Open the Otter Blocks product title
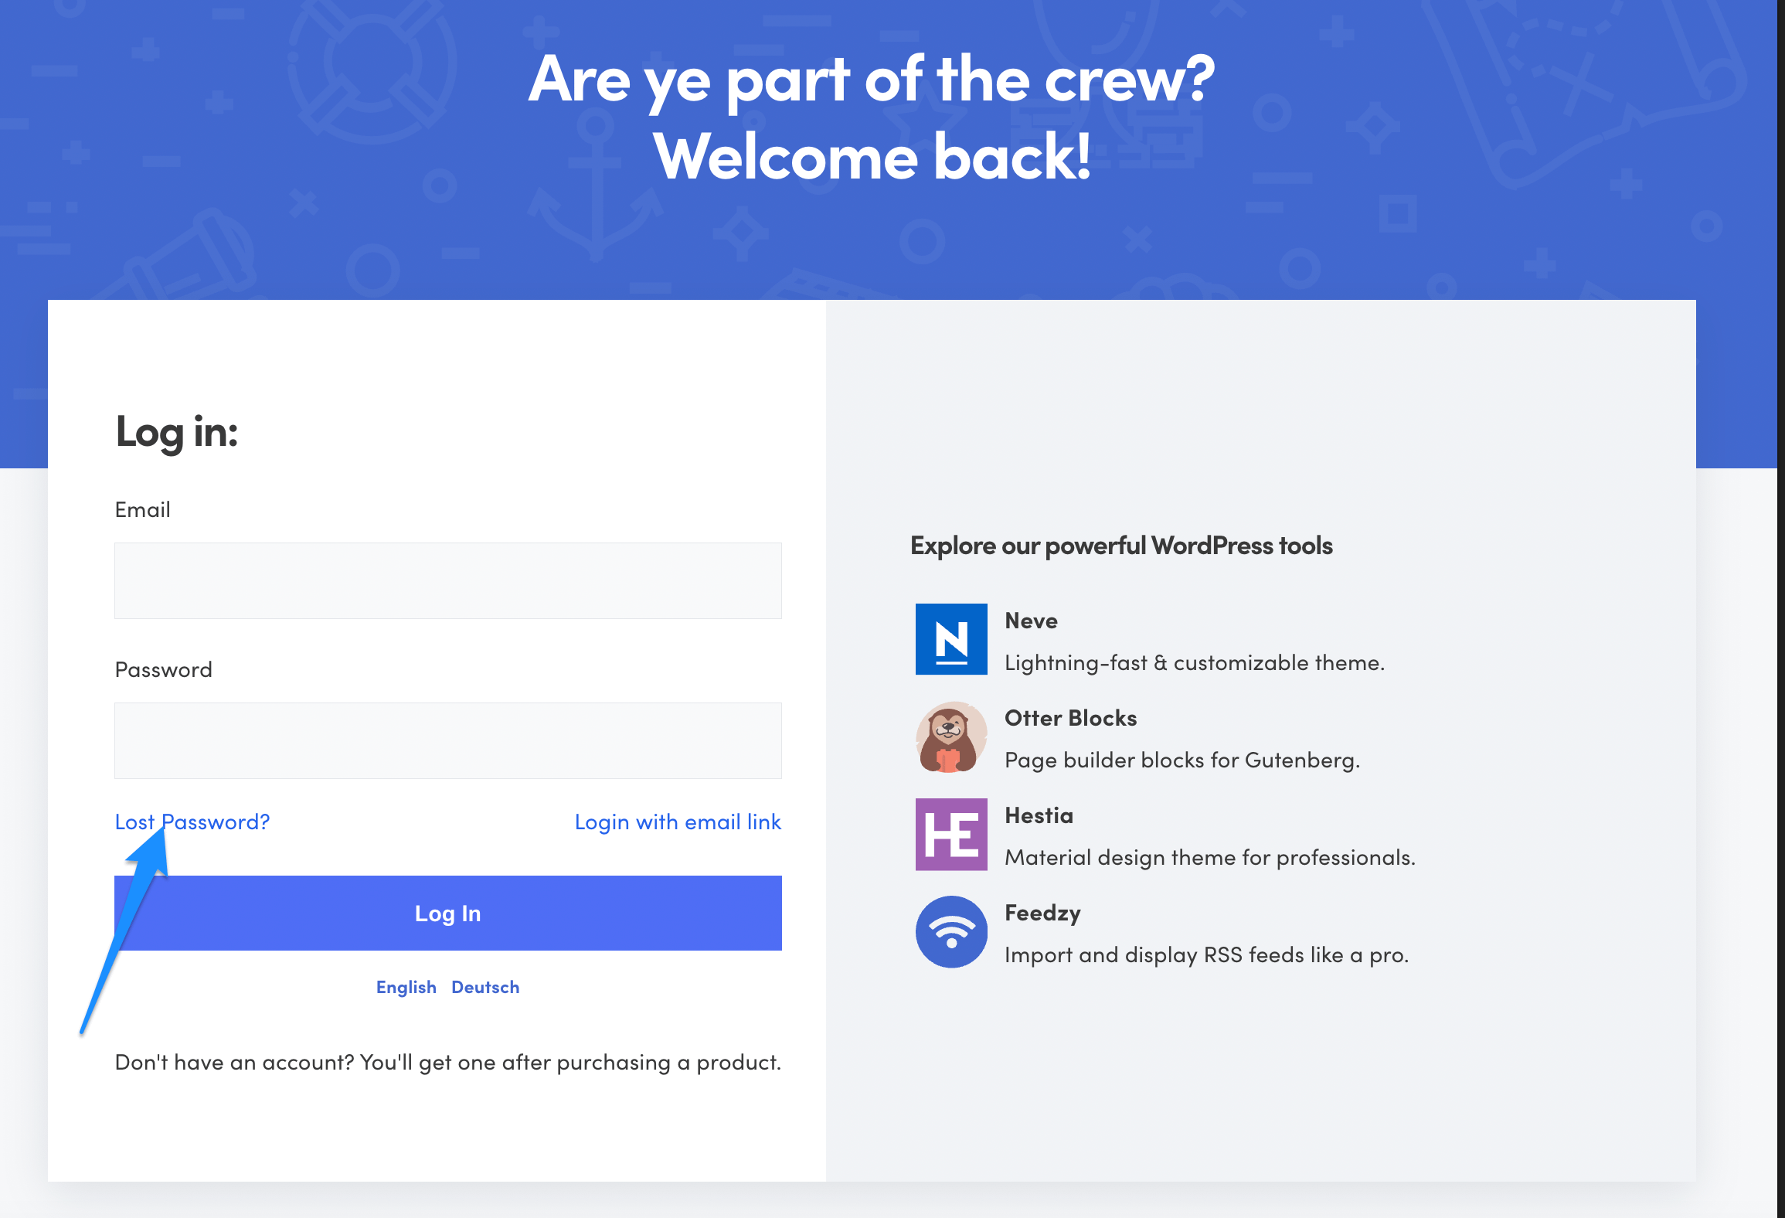Screen dimensions: 1785x1218 (x=1070, y=718)
